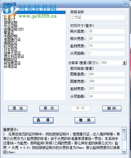Click the 取消 button
This screenshot has height=158, width=131.
pos(85,120)
